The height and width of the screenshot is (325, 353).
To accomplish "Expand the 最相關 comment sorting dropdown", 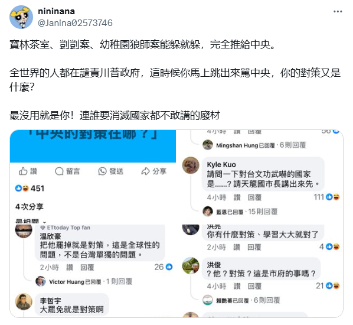I will point(30,222).
